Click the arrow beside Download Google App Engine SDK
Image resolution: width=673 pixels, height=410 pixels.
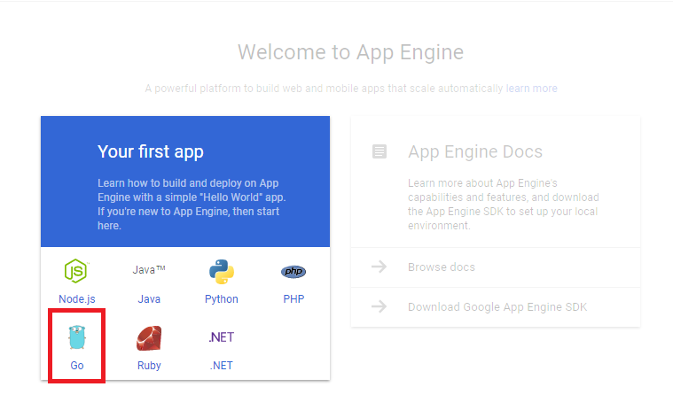(379, 306)
